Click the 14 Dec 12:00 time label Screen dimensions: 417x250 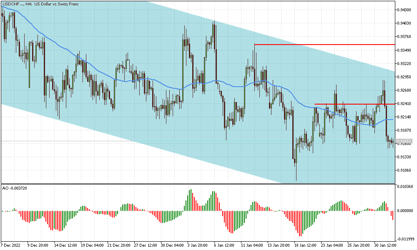click(65, 245)
